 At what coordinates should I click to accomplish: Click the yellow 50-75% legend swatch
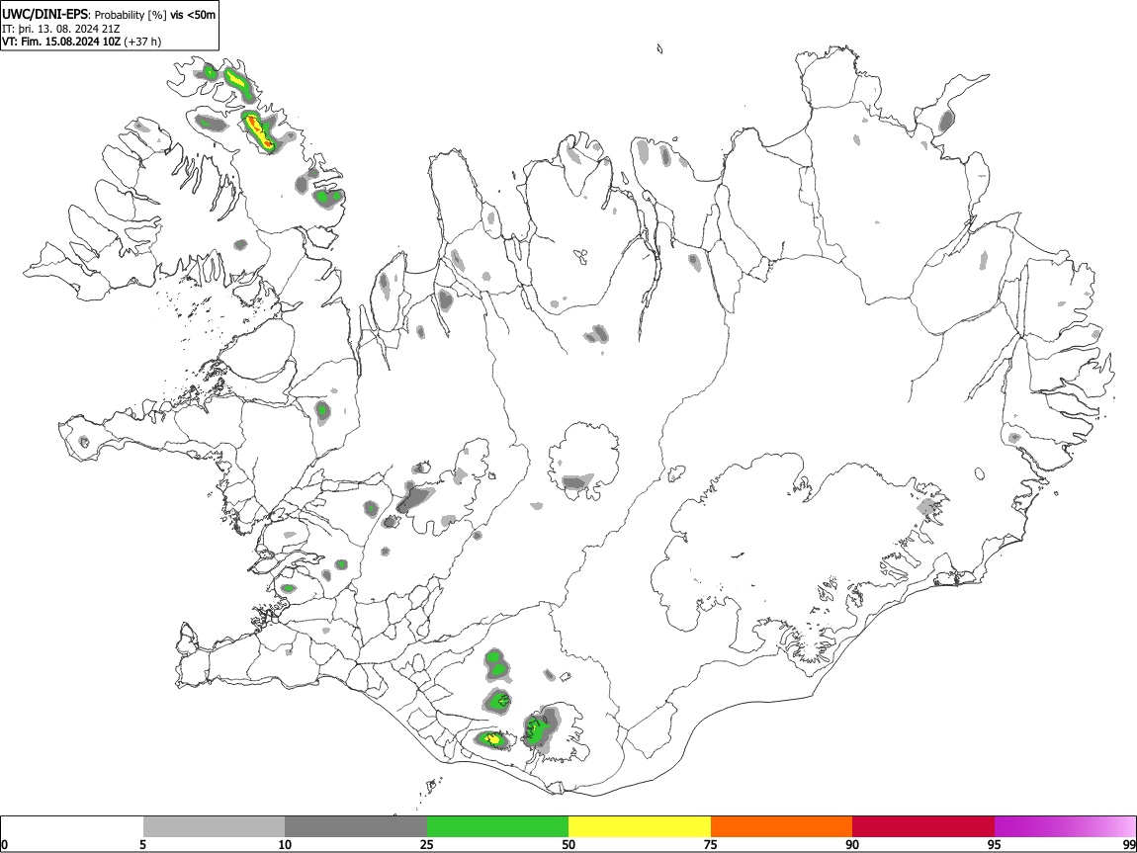pyautogui.click(x=640, y=827)
